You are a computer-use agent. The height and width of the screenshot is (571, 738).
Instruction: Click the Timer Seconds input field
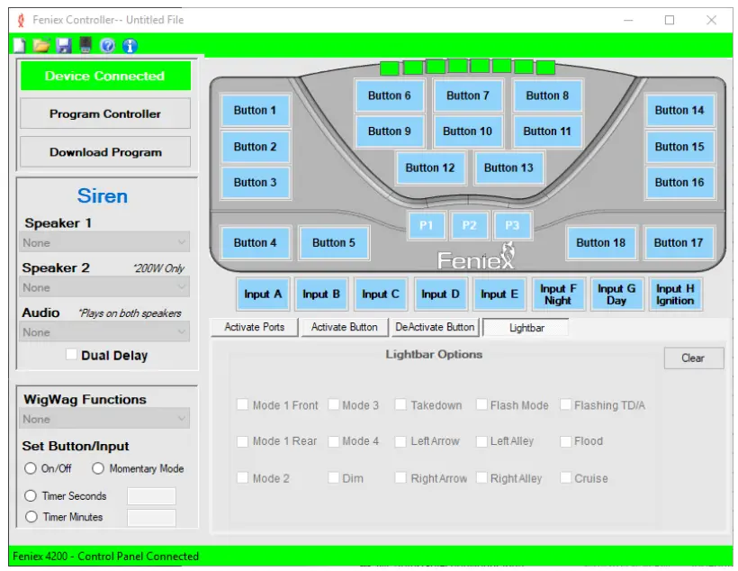tap(151, 496)
